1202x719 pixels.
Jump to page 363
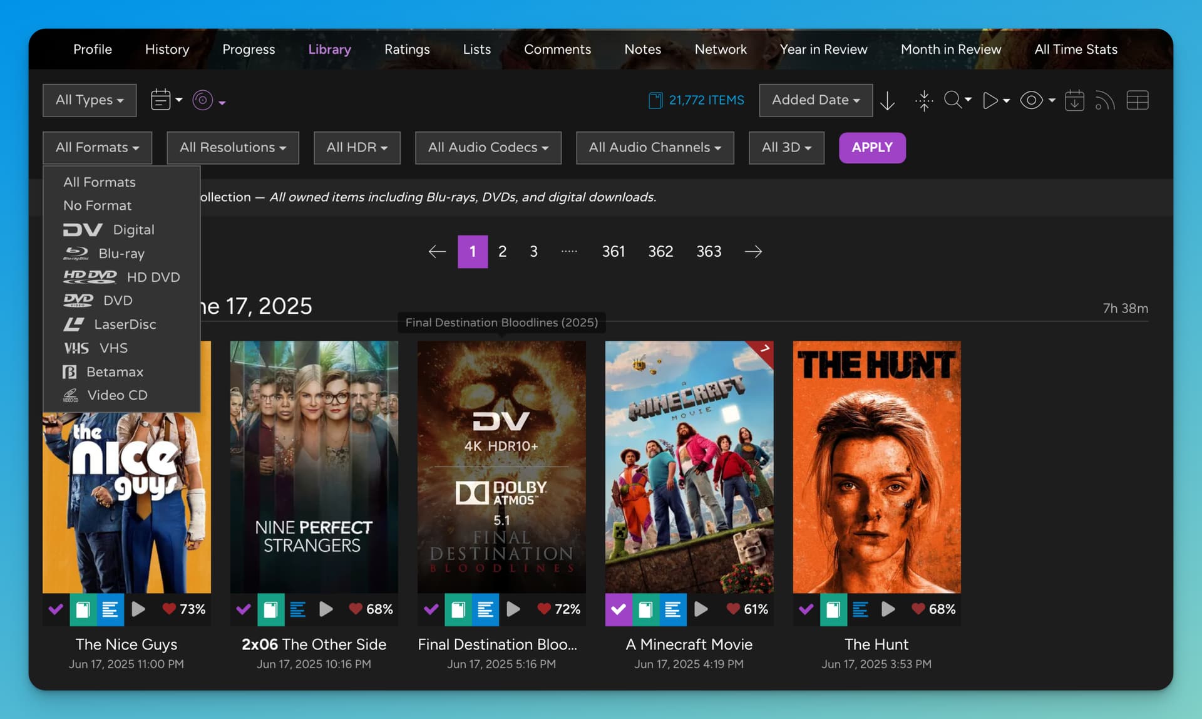(709, 252)
